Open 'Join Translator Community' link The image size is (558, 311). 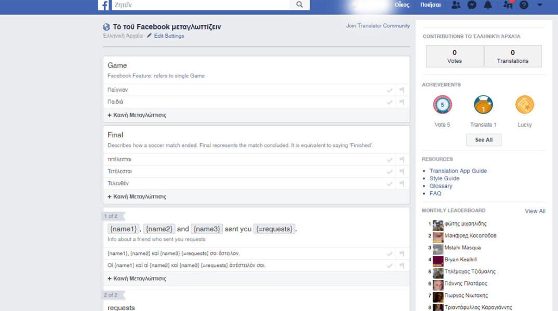click(x=378, y=26)
